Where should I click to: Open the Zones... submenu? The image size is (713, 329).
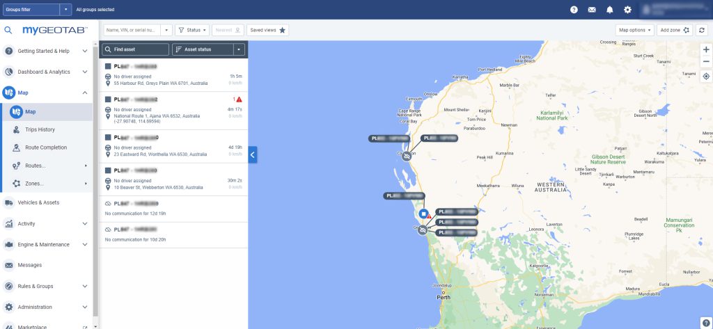47,184
